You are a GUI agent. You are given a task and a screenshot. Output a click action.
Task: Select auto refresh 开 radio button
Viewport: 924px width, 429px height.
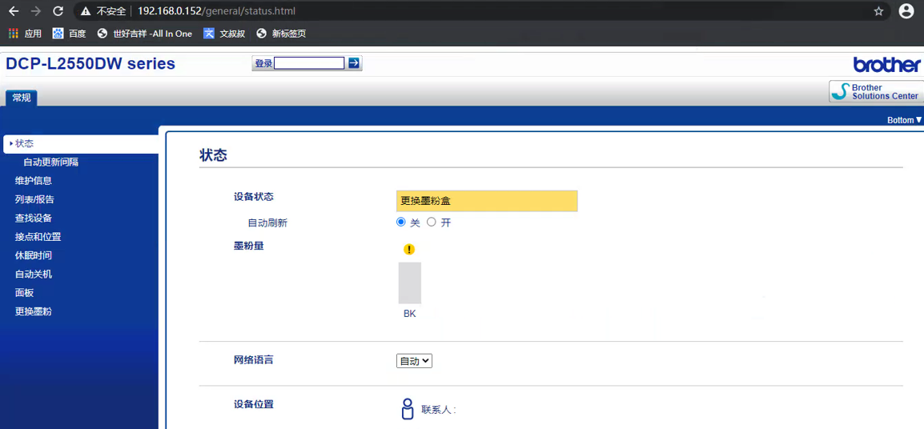432,222
